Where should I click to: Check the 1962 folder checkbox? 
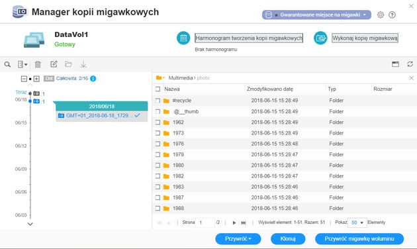158,123
